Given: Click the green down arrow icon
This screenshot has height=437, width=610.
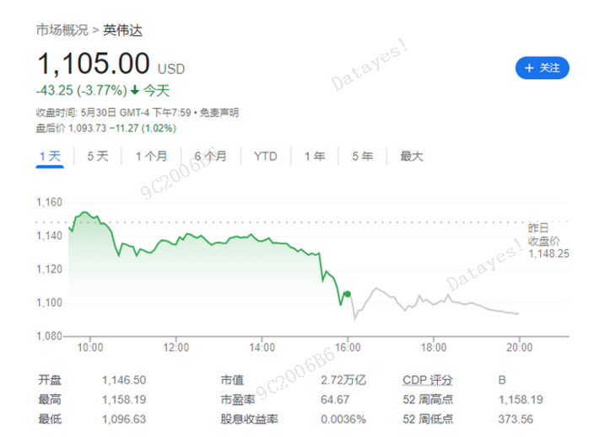Looking at the screenshot, I should (x=135, y=90).
